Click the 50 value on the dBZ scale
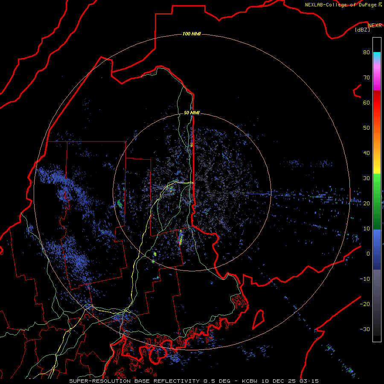This screenshot has width=384, height=384. [367, 128]
